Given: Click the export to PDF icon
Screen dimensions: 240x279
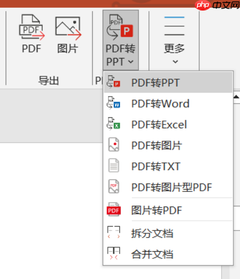Looking at the screenshot, I should tap(32, 27).
